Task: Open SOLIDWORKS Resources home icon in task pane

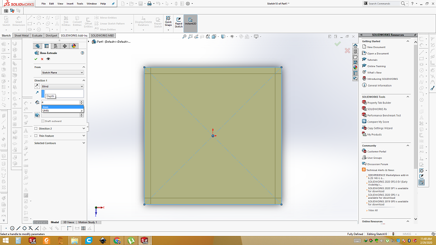Action: (355, 46)
